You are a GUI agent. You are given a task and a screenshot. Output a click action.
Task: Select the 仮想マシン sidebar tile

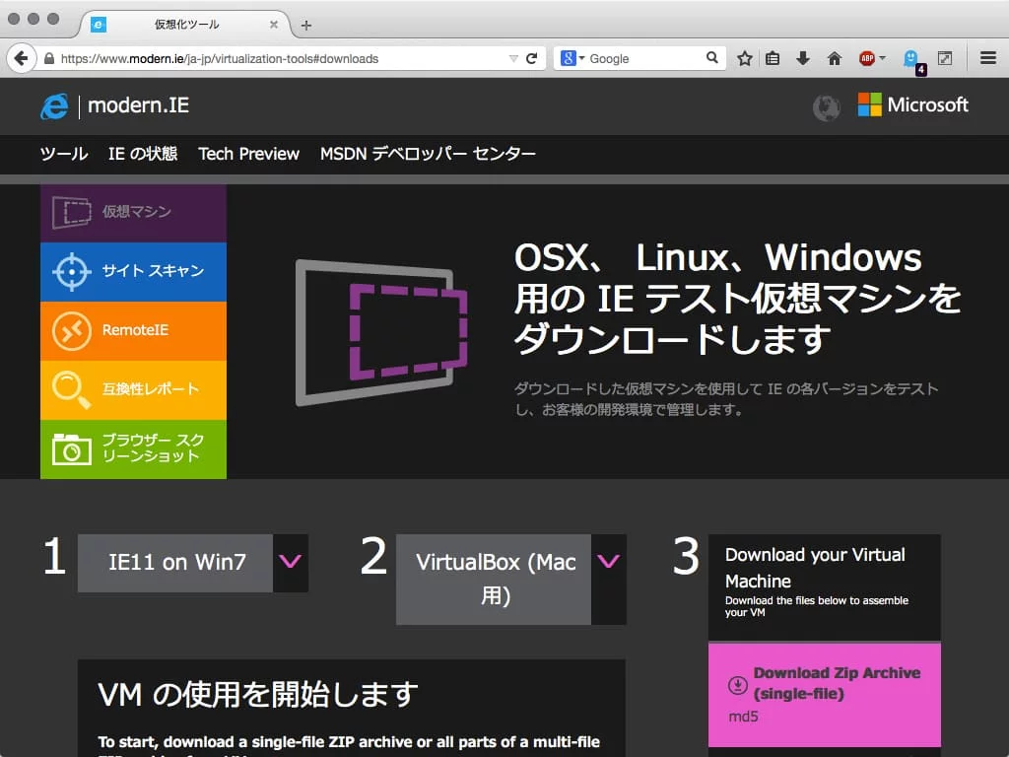[133, 213]
